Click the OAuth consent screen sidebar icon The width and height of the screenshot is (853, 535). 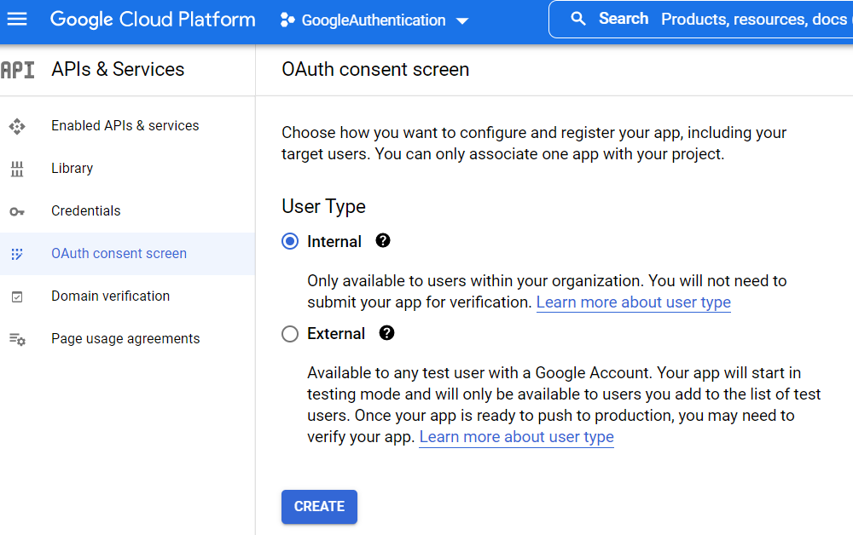pyautogui.click(x=17, y=254)
